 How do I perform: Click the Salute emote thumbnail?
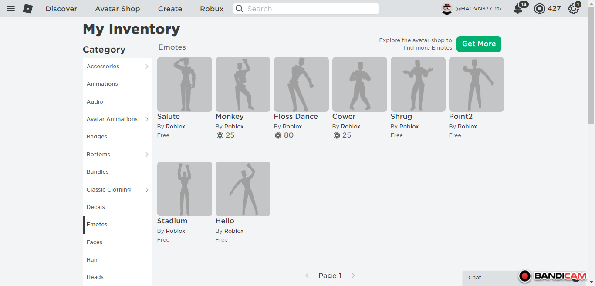pyautogui.click(x=185, y=84)
